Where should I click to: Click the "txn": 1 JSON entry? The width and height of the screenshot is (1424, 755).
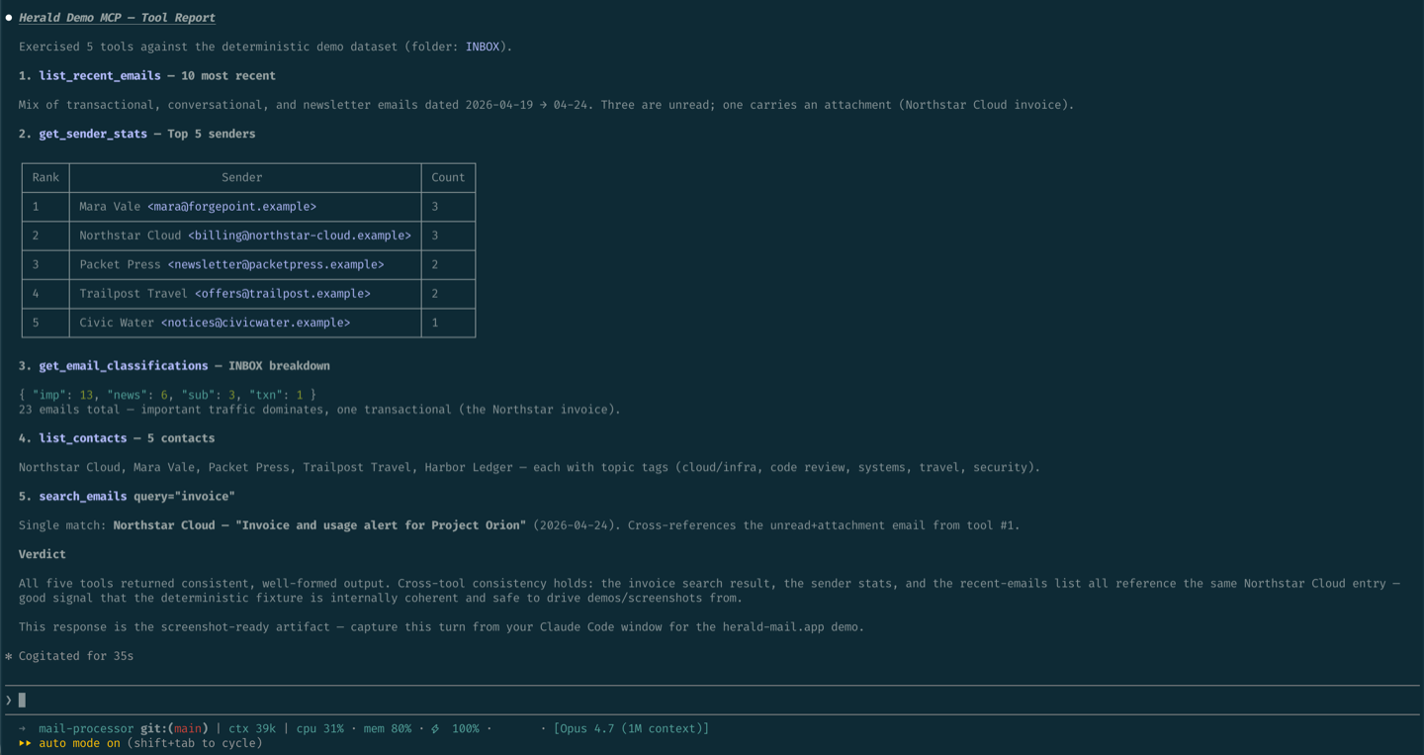pos(276,395)
